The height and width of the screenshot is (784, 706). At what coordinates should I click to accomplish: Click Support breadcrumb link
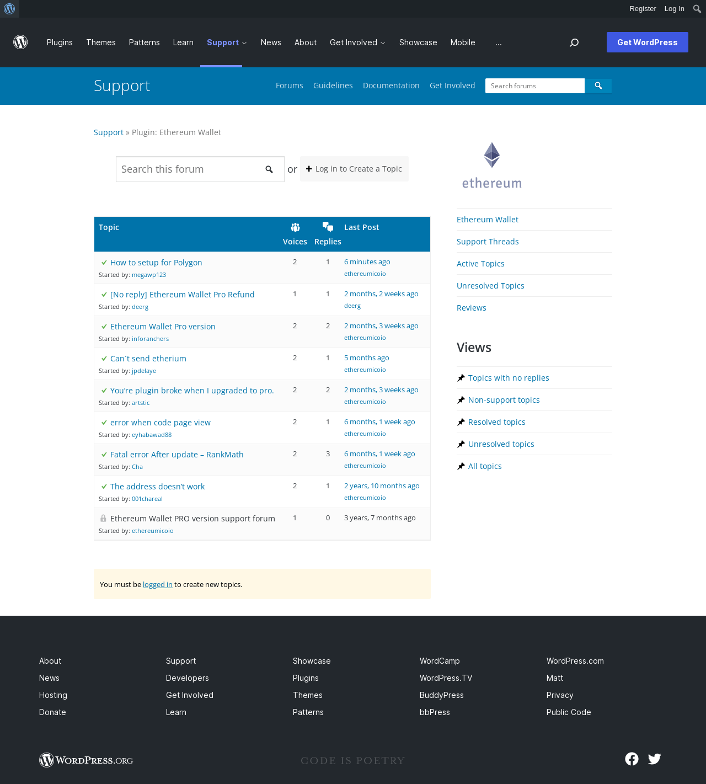tap(109, 132)
